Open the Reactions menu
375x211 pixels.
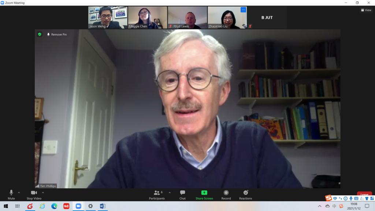245,194
